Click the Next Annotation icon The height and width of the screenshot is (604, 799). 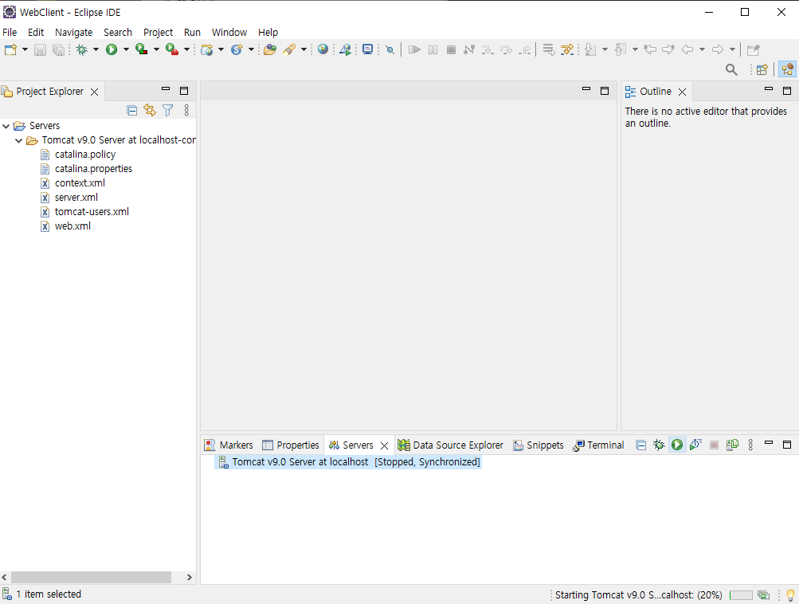click(x=590, y=49)
